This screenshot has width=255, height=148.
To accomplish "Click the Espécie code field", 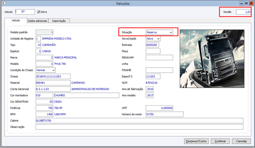I will 38,51.
